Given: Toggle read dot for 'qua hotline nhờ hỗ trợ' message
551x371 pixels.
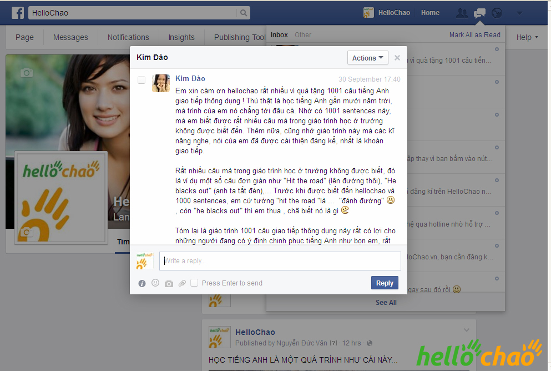Looking at the screenshot, I should click(497, 213).
